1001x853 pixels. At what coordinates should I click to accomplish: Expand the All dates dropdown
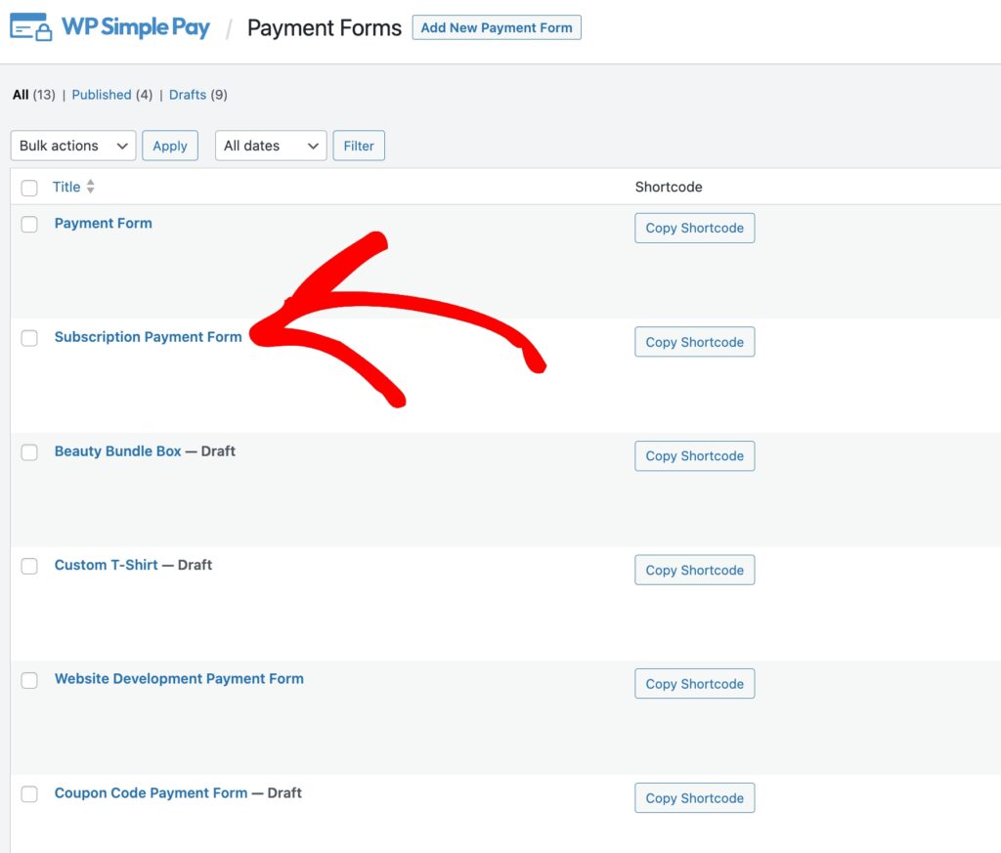pos(271,146)
